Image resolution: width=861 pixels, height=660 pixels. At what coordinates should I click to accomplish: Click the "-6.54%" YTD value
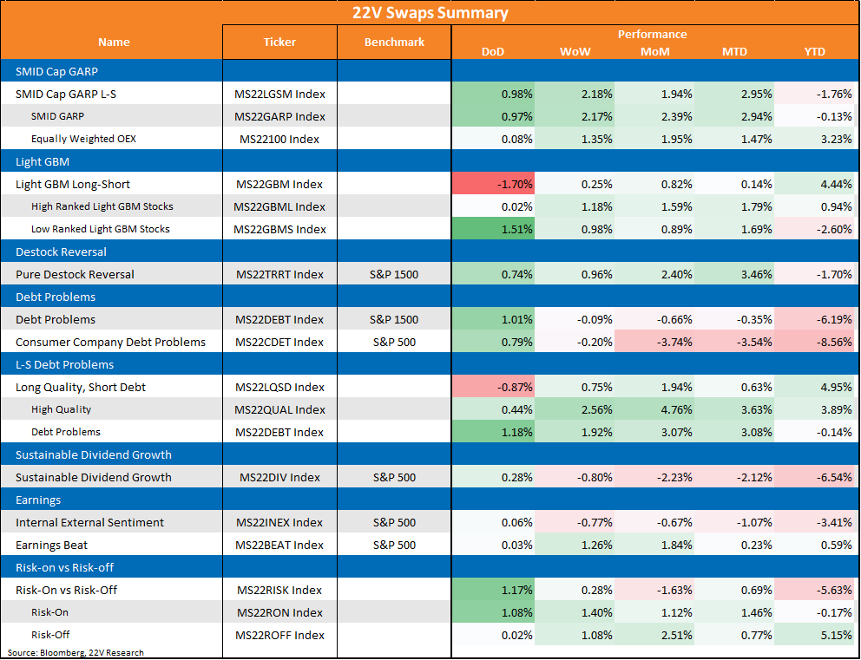click(814, 477)
